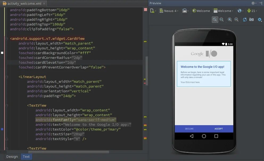Collapse the CardView tag fold marker

pyautogui.click(x=7, y=39)
